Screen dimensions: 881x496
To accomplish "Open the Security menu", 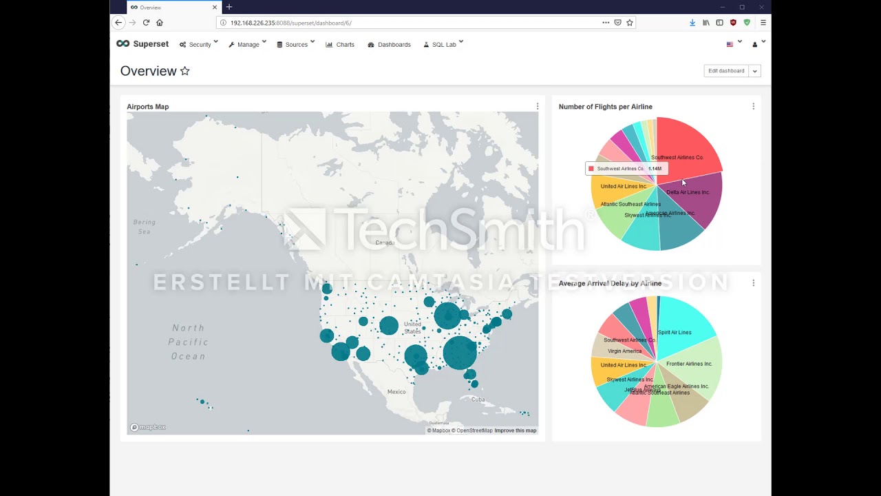I will (x=198, y=44).
